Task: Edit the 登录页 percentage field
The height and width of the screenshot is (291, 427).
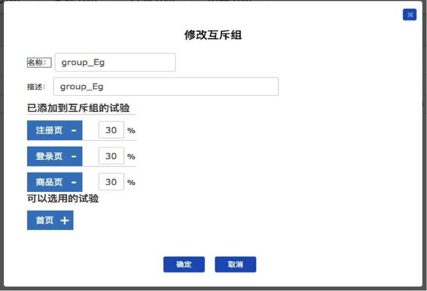Action: coord(111,156)
